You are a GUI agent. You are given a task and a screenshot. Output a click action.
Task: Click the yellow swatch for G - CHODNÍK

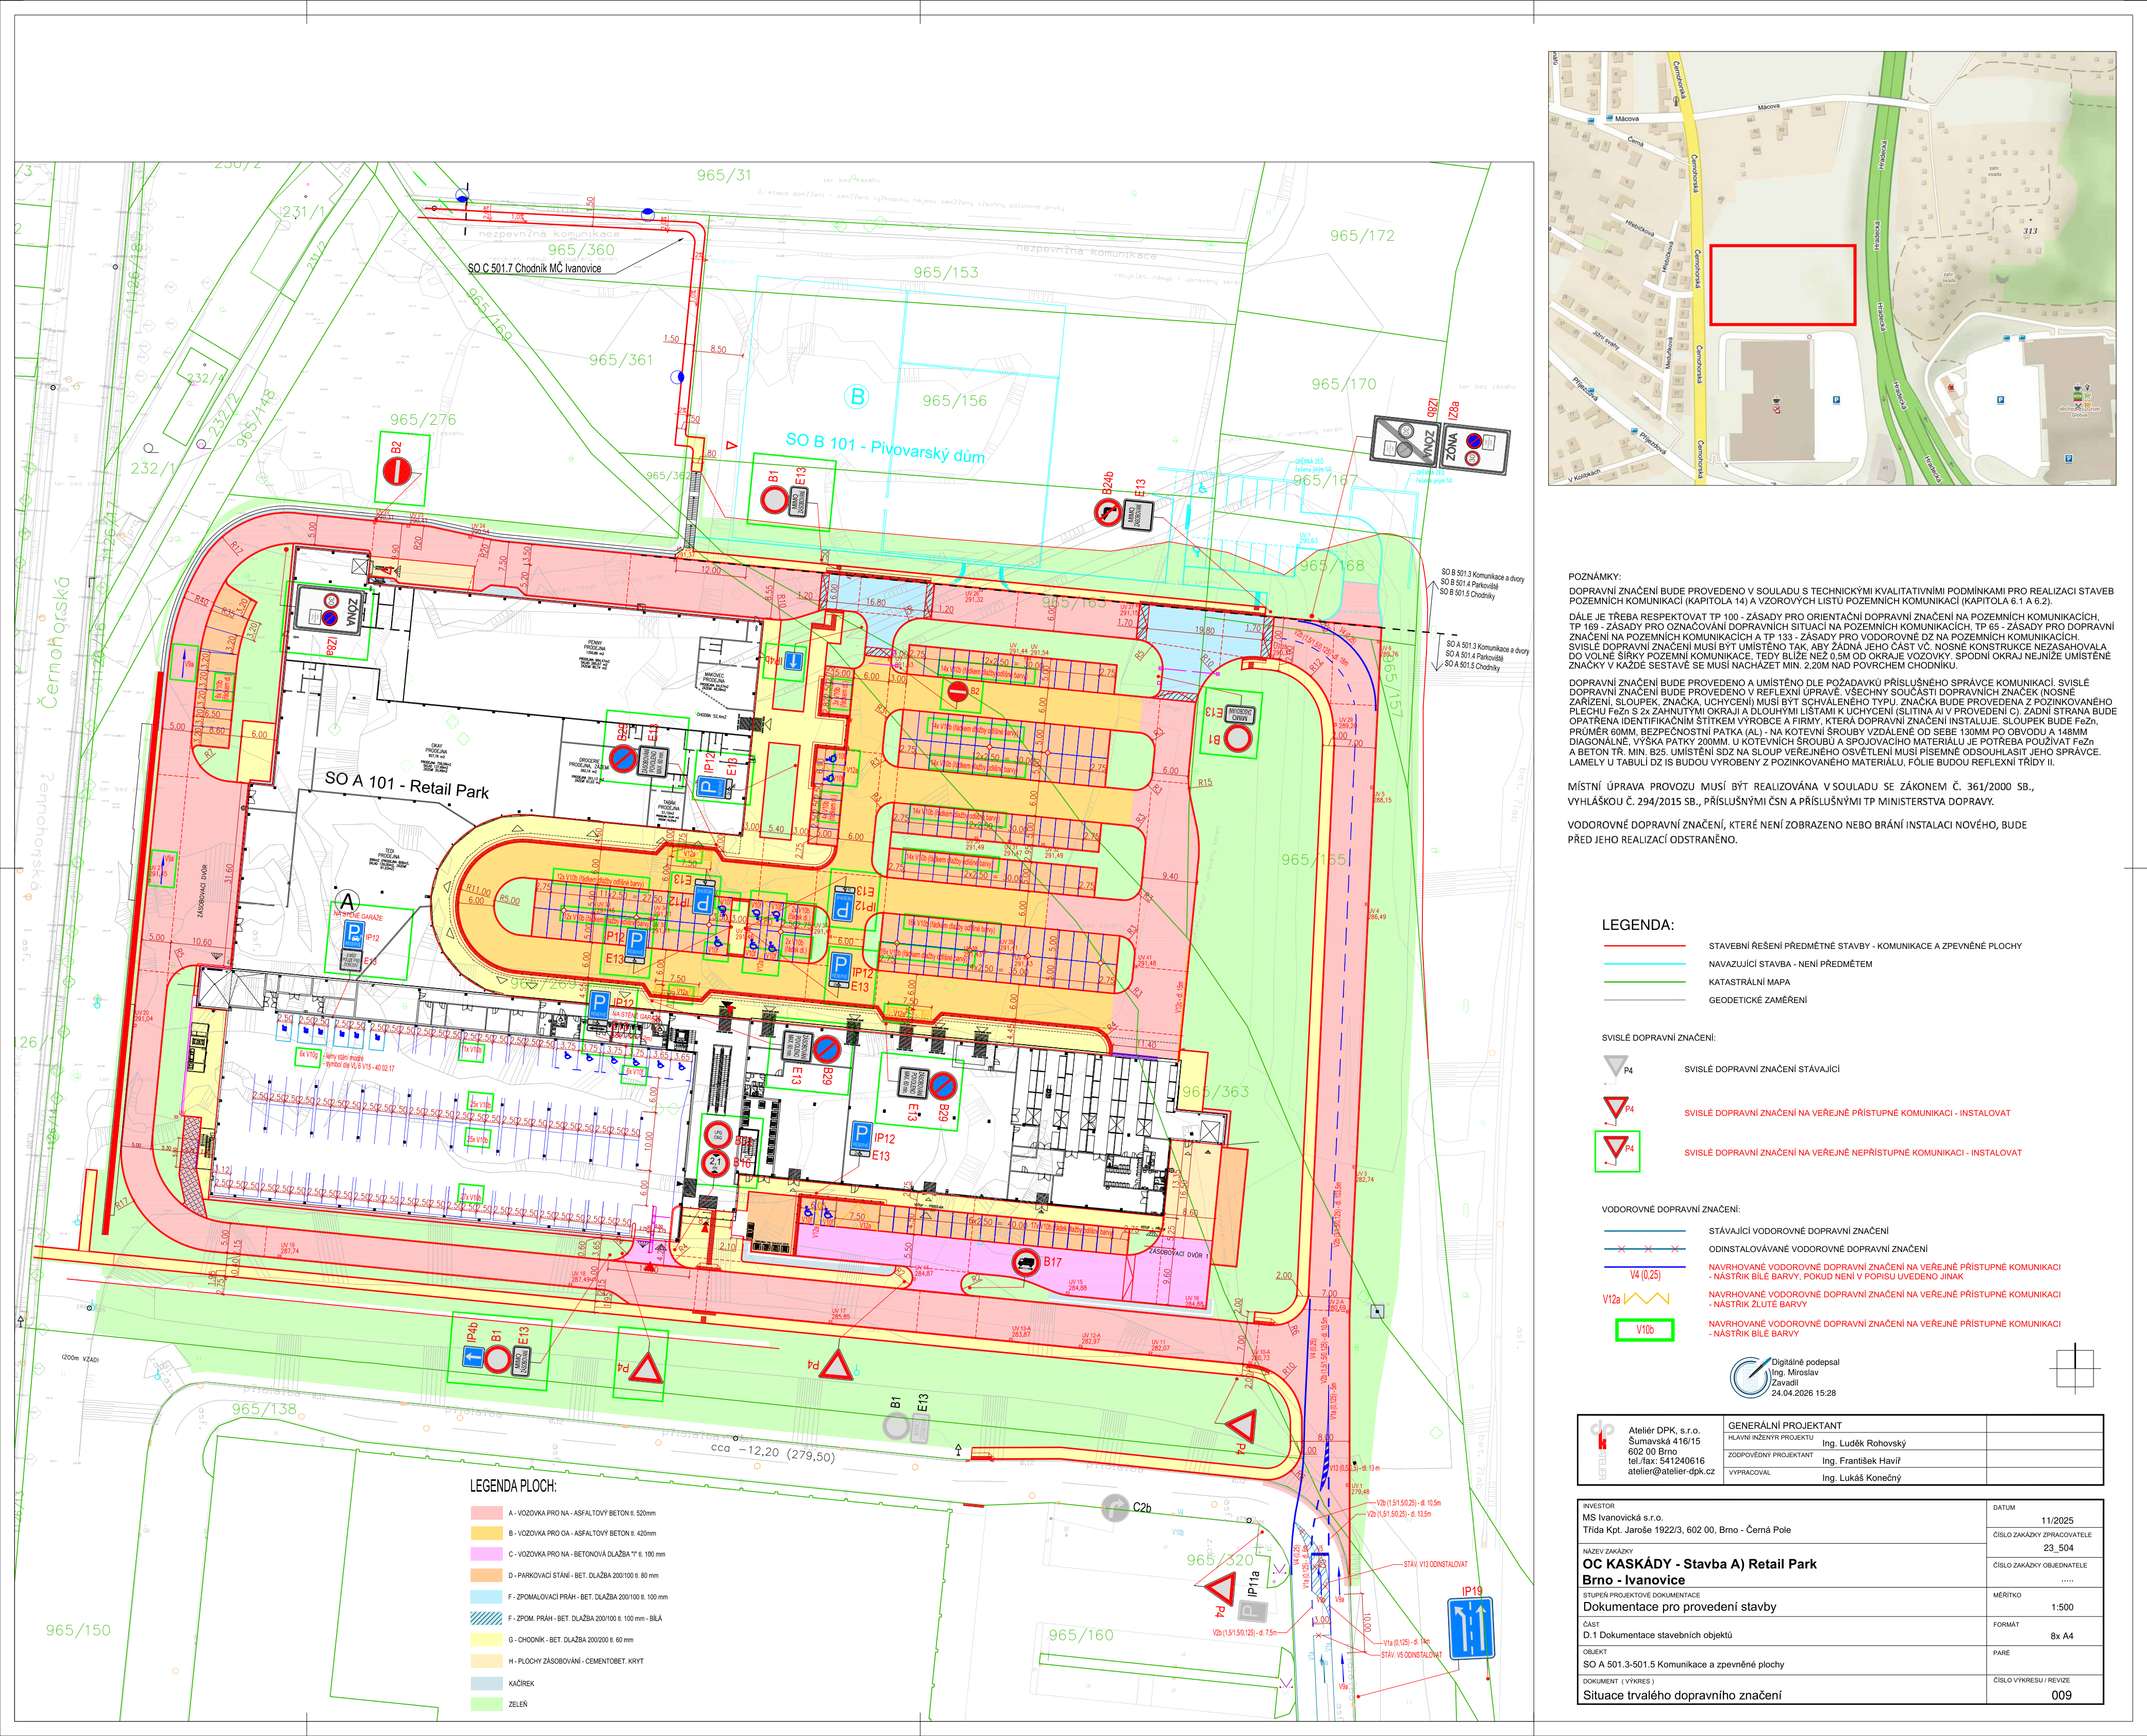click(x=486, y=1640)
